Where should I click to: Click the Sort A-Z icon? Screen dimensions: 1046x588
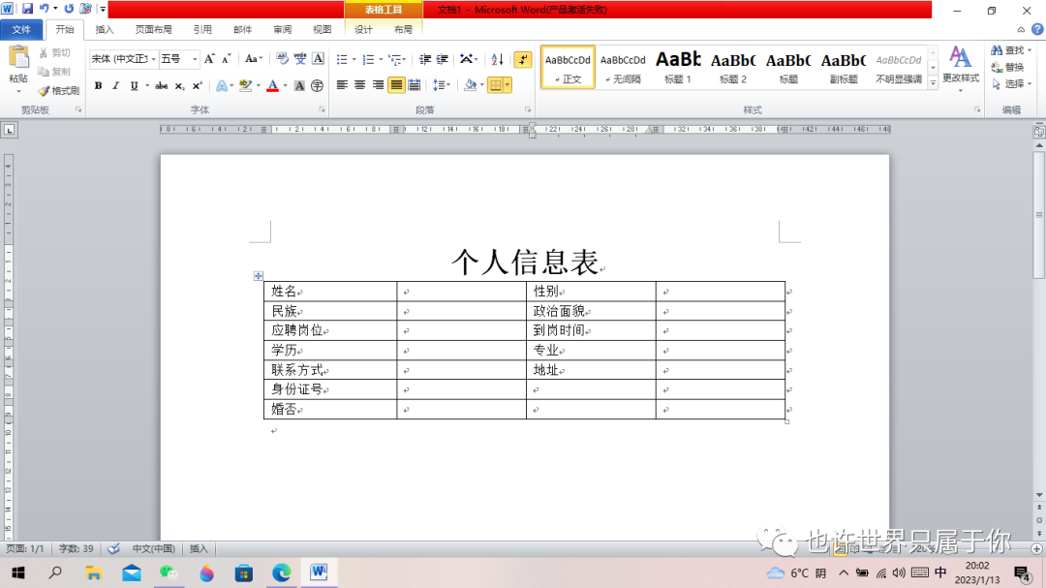pos(497,59)
